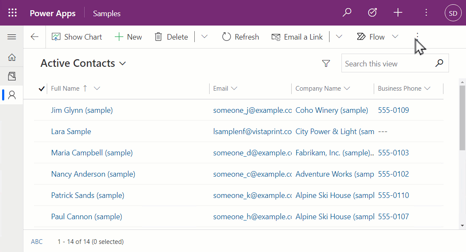Click email someone_c@example.com
Screen dimensions: 466x252
pos(252,174)
